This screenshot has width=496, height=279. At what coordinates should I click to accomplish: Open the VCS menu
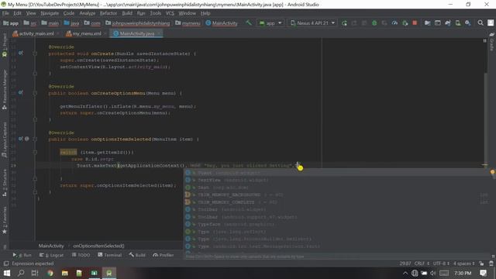pyautogui.click(x=170, y=13)
